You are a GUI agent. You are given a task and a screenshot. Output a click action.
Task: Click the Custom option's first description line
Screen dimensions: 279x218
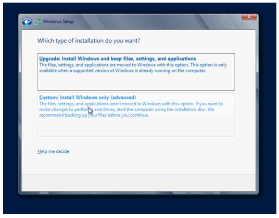[x=131, y=104]
